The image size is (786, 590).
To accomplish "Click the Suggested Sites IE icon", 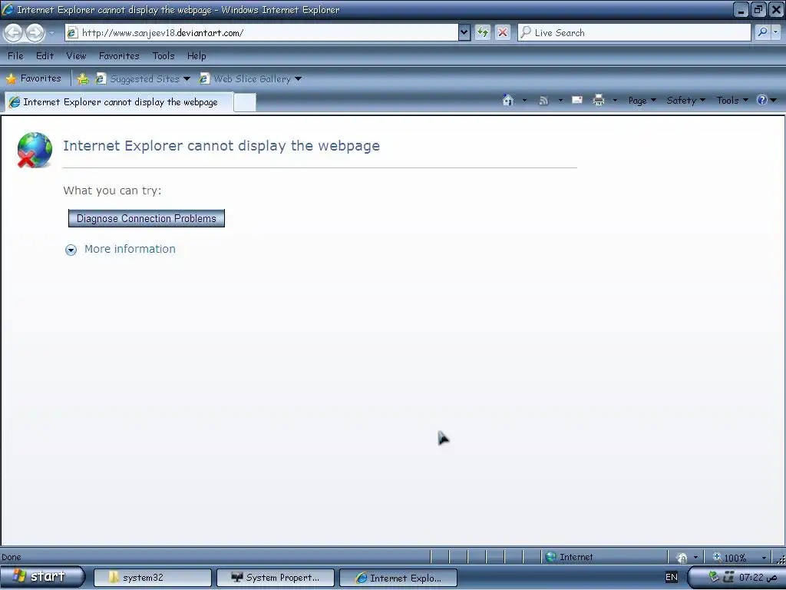I will coord(101,79).
